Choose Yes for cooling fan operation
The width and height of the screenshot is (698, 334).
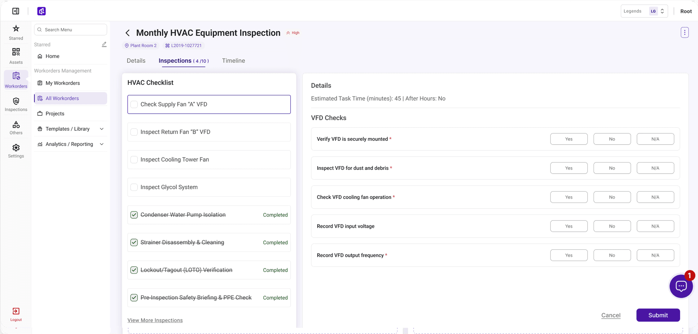coord(569,197)
